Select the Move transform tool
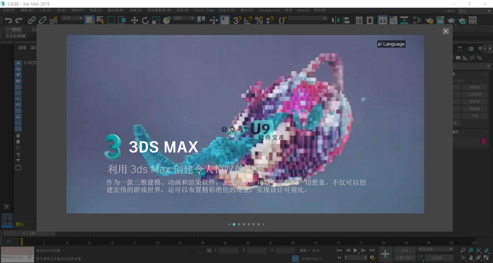493x263 pixels. point(135,20)
